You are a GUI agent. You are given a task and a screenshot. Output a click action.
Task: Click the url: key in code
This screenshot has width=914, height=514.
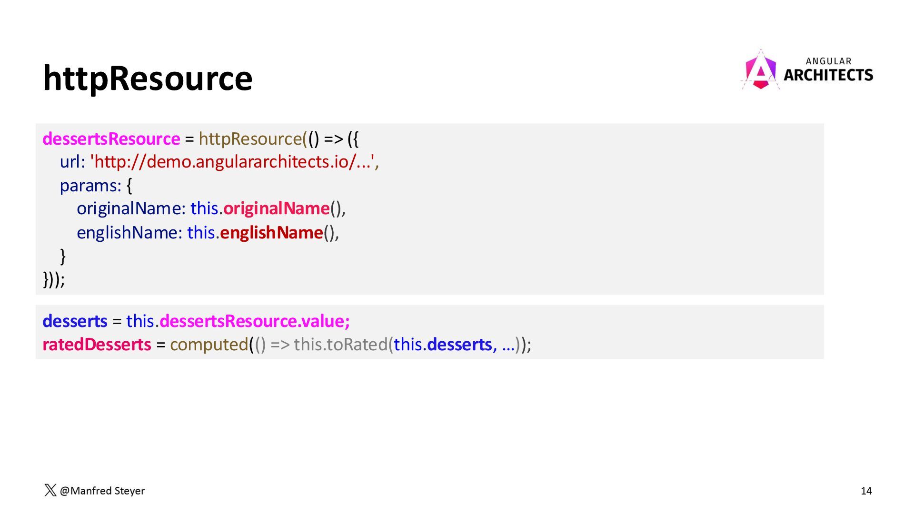tap(72, 162)
